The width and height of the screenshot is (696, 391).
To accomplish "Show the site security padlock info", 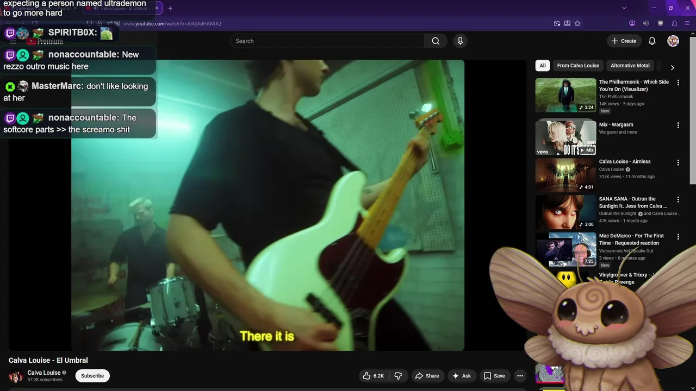I will coord(100,23).
